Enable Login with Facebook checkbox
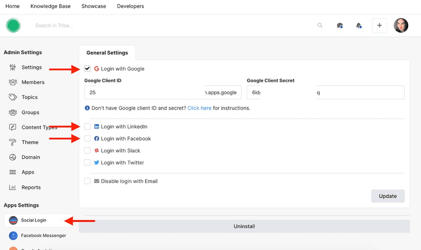421x250 pixels. point(87,139)
